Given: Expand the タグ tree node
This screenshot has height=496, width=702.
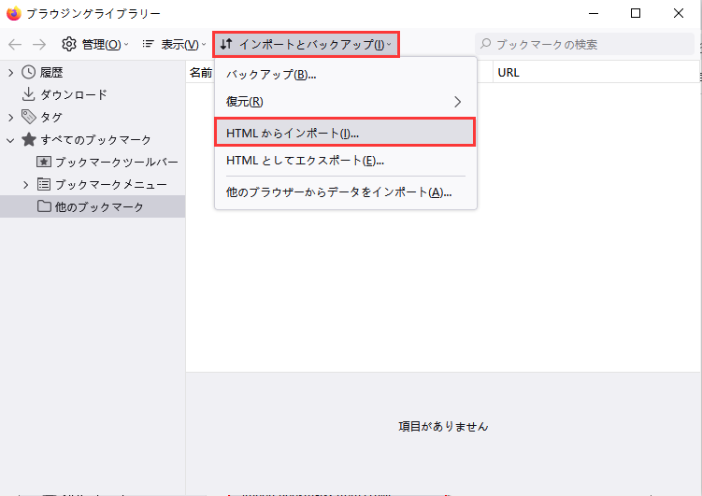Looking at the screenshot, I should [x=10, y=117].
